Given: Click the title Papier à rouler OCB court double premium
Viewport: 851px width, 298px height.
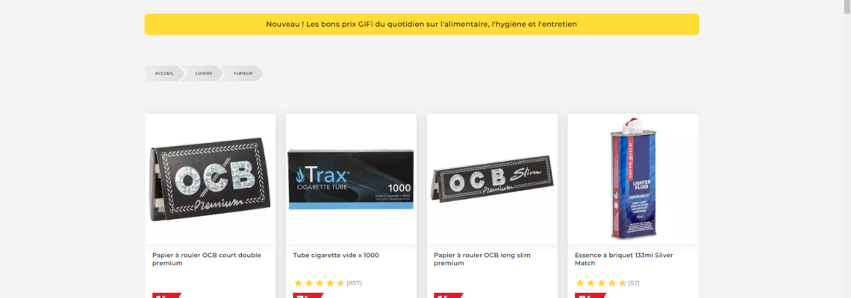Looking at the screenshot, I should tap(206, 259).
